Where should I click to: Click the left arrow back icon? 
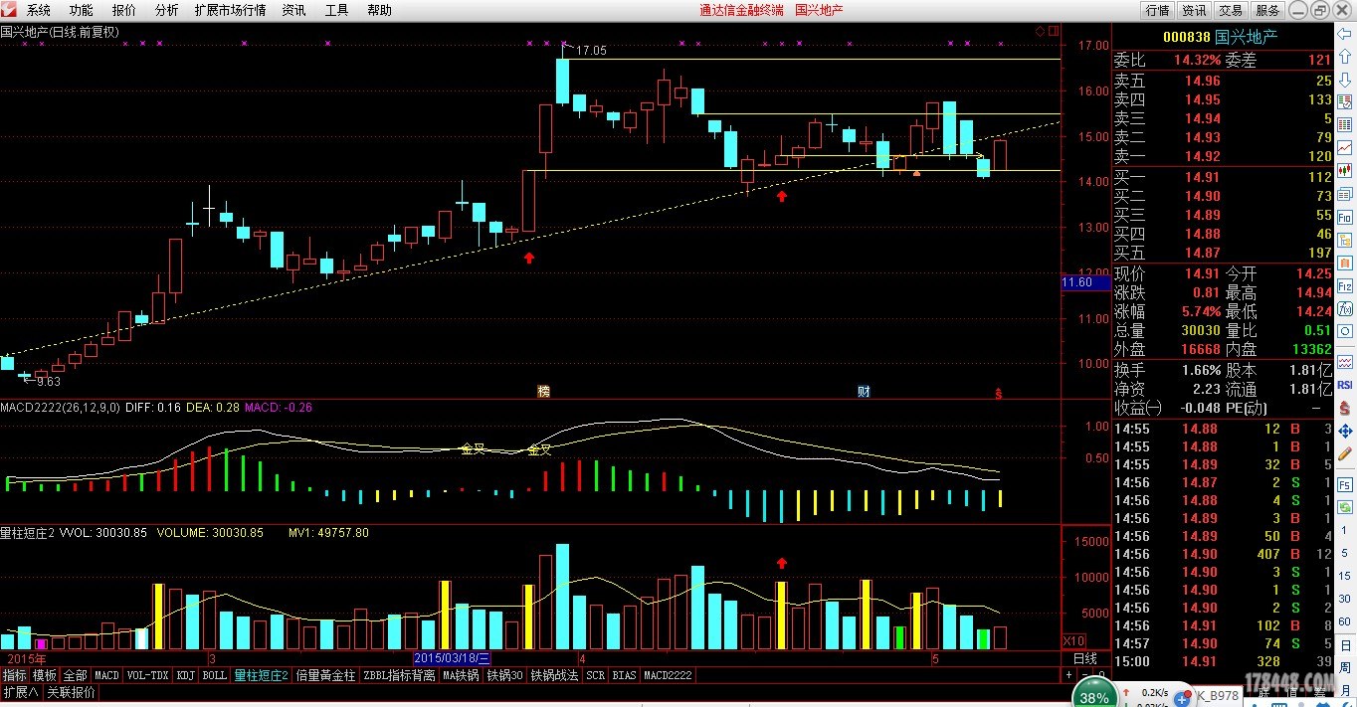point(1343,34)
